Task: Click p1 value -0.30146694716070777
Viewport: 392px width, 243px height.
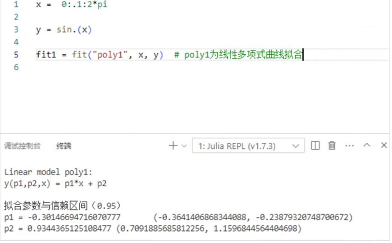Action: coord(74,217)
